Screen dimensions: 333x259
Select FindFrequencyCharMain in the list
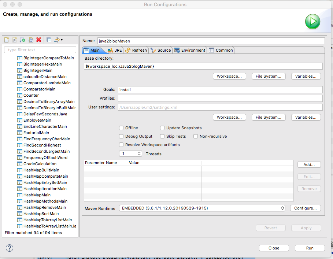[x=47, y=139]
